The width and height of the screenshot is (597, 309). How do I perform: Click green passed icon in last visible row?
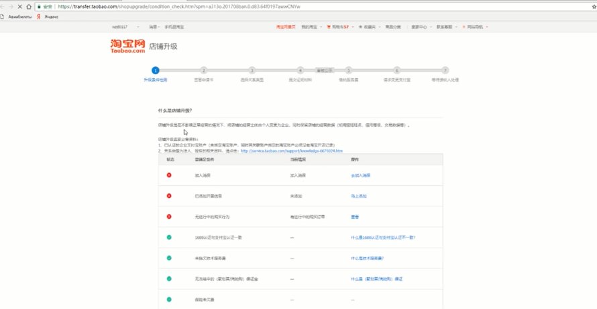pos(169,300)
